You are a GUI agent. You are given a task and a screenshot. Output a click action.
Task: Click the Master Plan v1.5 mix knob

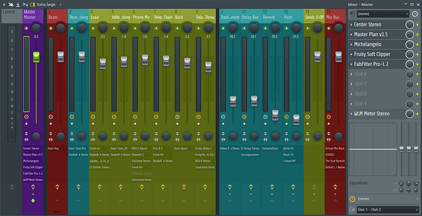point(409,35)
